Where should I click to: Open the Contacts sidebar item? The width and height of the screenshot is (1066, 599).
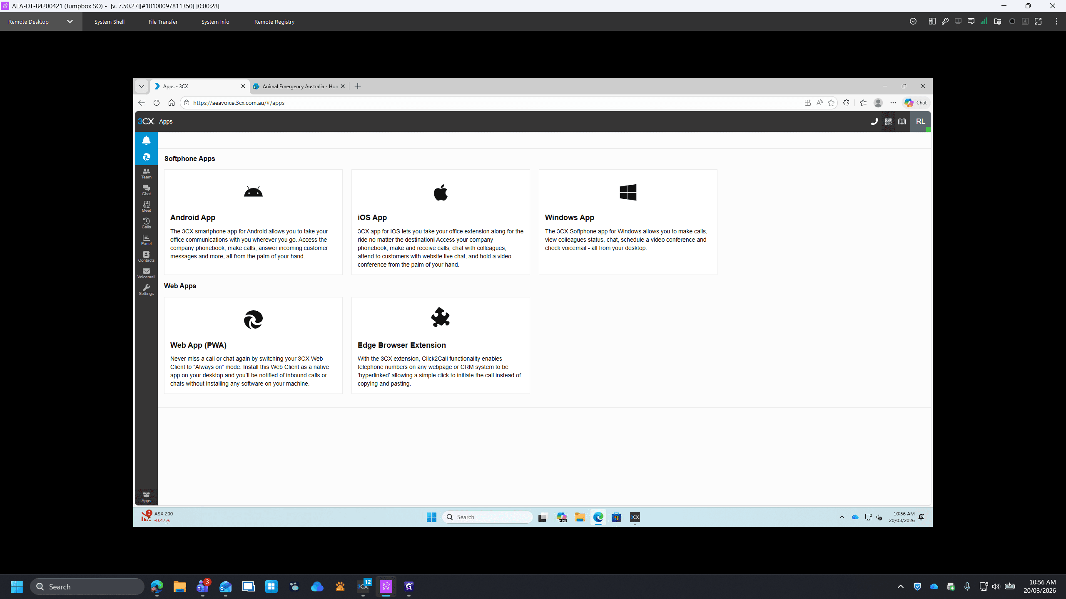pyautogui.click(x=146, y=257)
